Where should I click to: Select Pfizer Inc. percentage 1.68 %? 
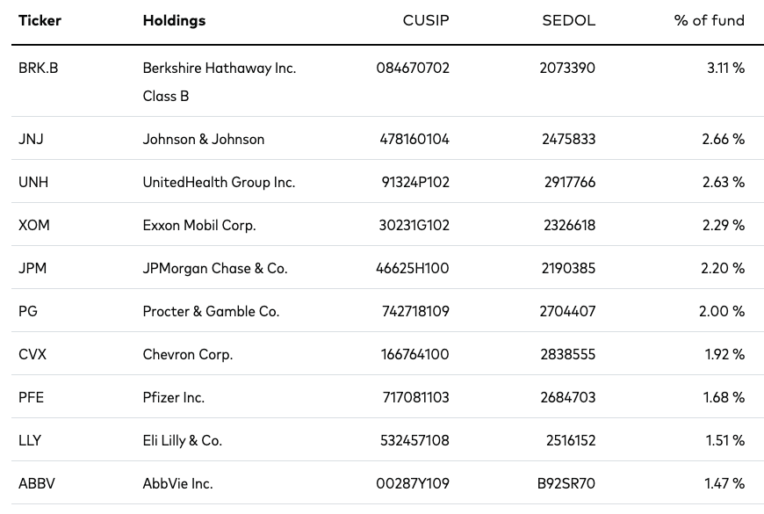click(724, 397)
